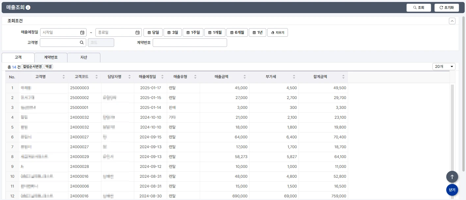Image resolution: width=466 pixels, height=200 pixels.
Task: Switch to the 자산 tab
Action: point(84,57)
